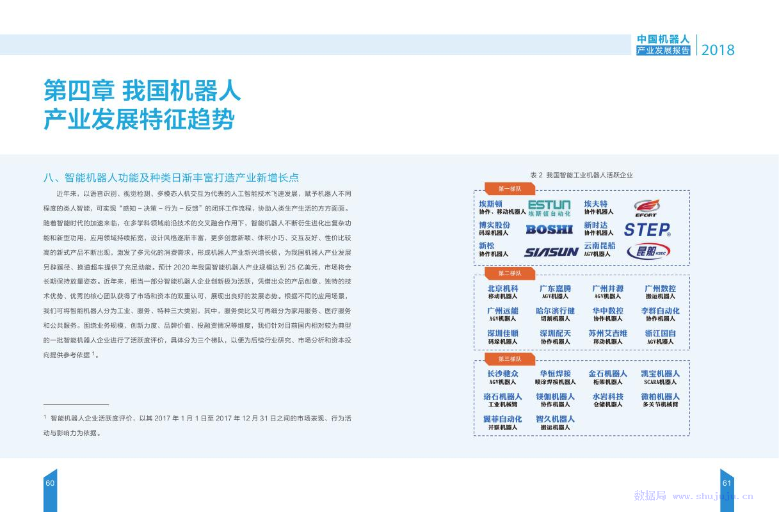The image size is (779, 512).
Task: Click company name 翼菲自动化
Action: [503, 419]
